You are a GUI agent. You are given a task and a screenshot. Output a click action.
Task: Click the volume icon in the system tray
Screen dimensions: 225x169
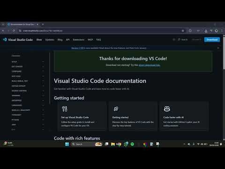pyautogui.click(x=202, y=144)
